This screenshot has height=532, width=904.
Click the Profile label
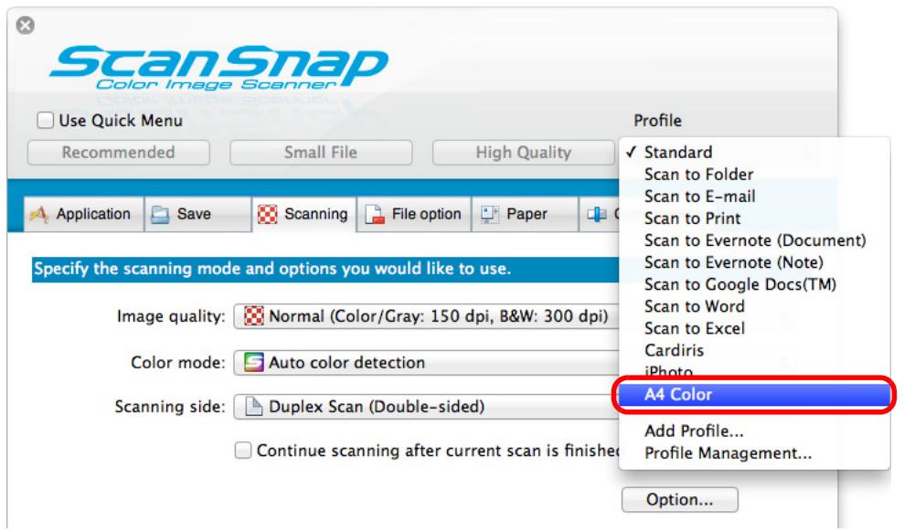tap(657, 121)
